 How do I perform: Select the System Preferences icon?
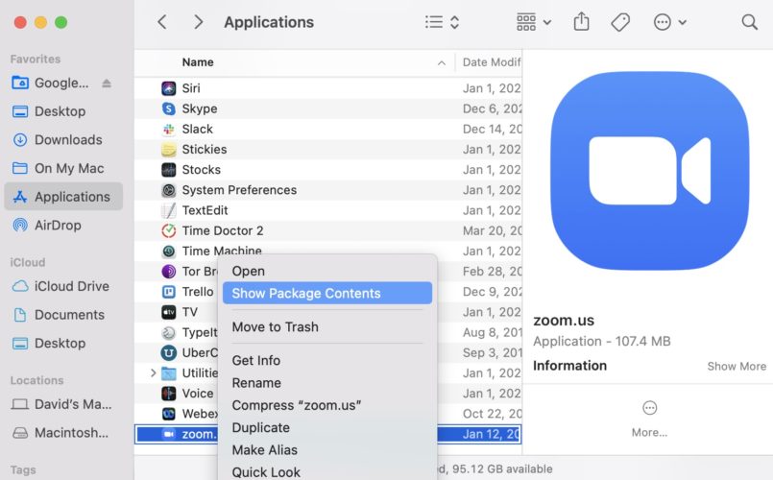point(169,190)
